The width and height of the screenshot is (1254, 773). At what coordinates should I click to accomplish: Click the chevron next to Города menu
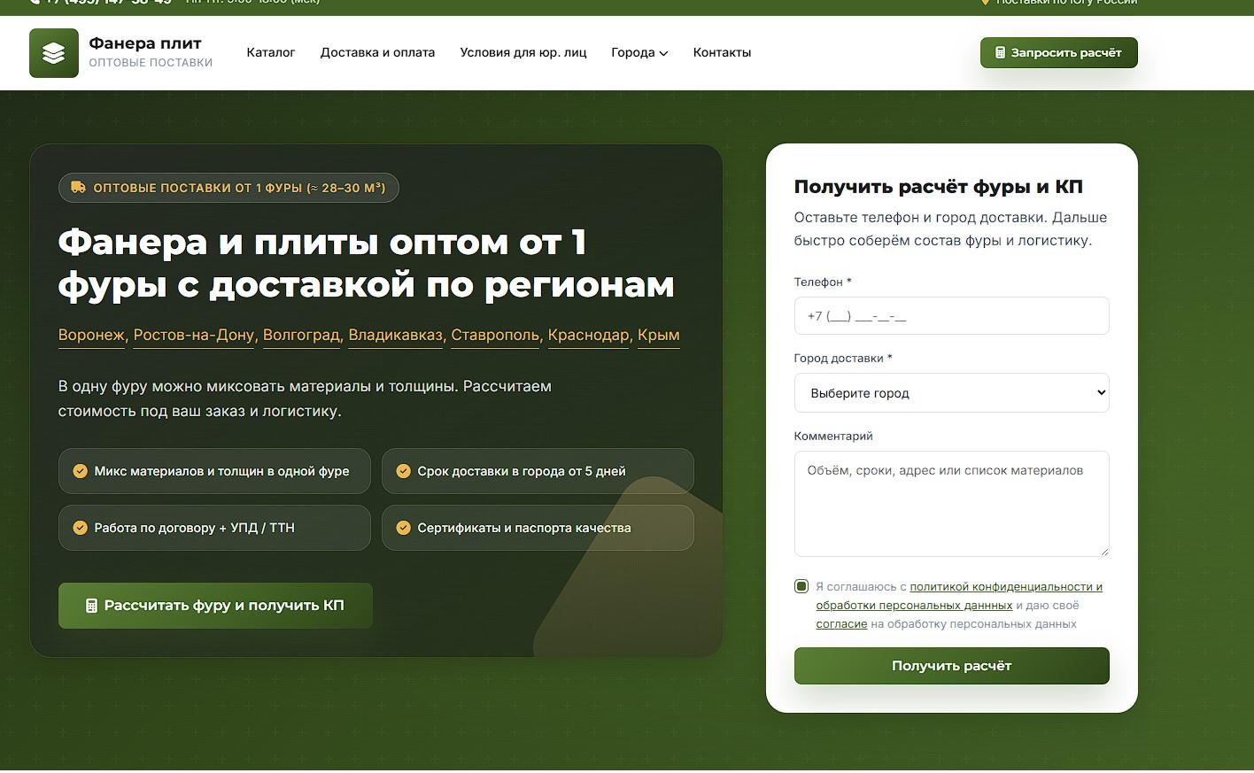point(662,53)
